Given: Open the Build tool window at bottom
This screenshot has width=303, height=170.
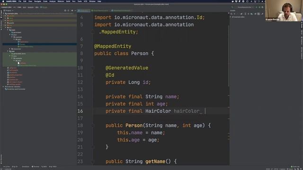Looking at the screenshot, I should (x=44, y=167).
